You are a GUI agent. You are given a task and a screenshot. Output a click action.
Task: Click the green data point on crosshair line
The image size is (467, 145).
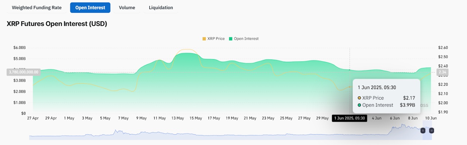click(350, 70)
